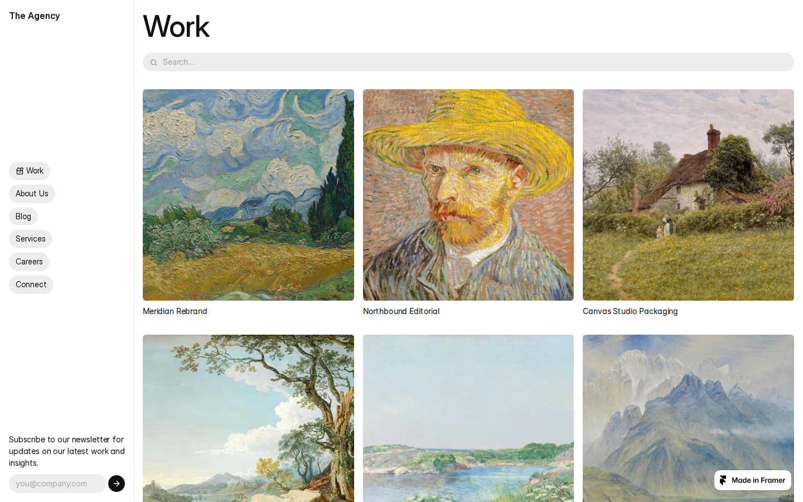
Task: Open the Blog section
Action: click(x=23, y=216)
